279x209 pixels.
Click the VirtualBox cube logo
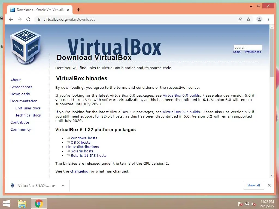[x=25, y=46]
